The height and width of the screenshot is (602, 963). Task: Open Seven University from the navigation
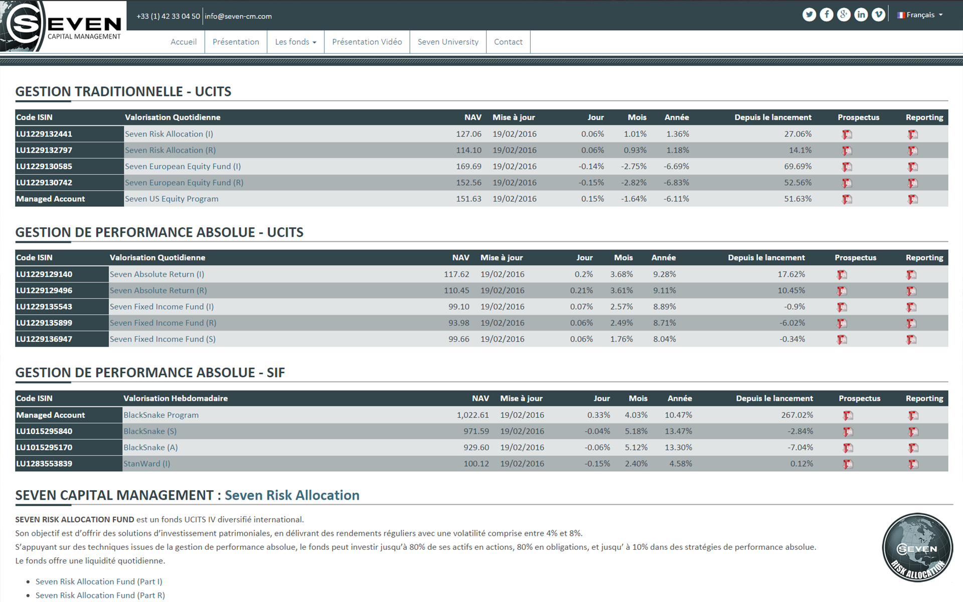pos(448,42)
